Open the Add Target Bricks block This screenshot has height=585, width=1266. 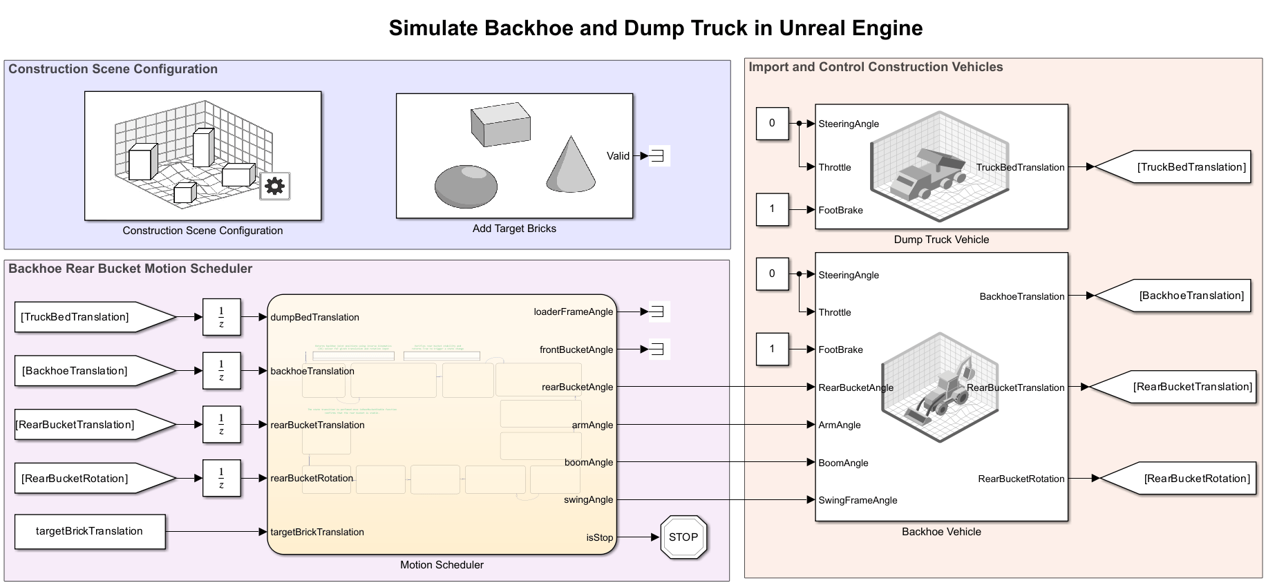coord(514,156)
